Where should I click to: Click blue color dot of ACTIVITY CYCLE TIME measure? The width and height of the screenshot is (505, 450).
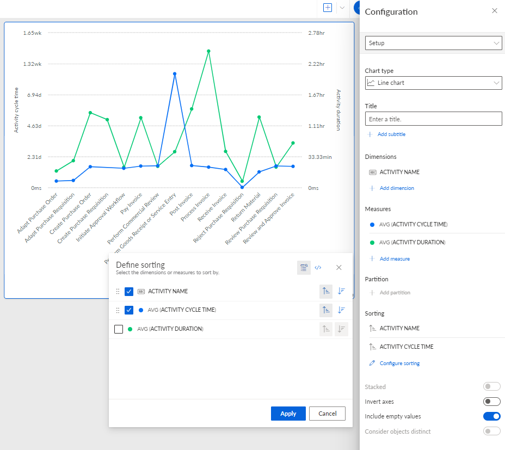(x=372, y=225)
